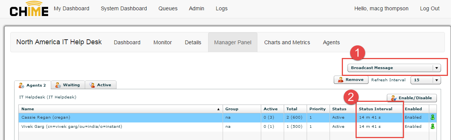Click the CHIME logo

29,8
